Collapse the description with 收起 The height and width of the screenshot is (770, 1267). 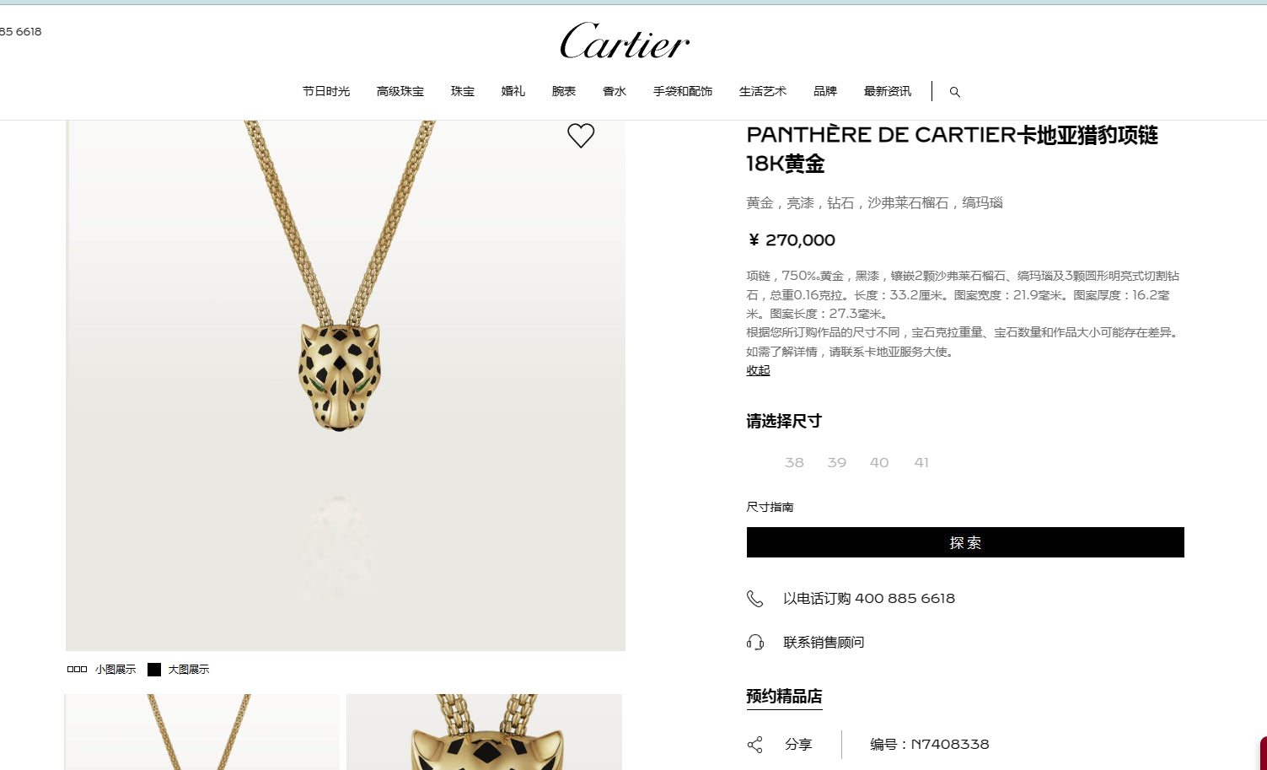(758, 370)
